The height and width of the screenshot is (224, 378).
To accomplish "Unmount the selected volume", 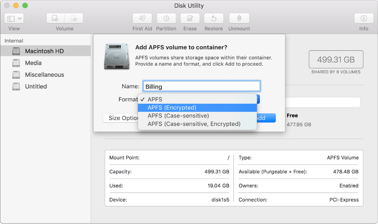I will coord(239,19).
